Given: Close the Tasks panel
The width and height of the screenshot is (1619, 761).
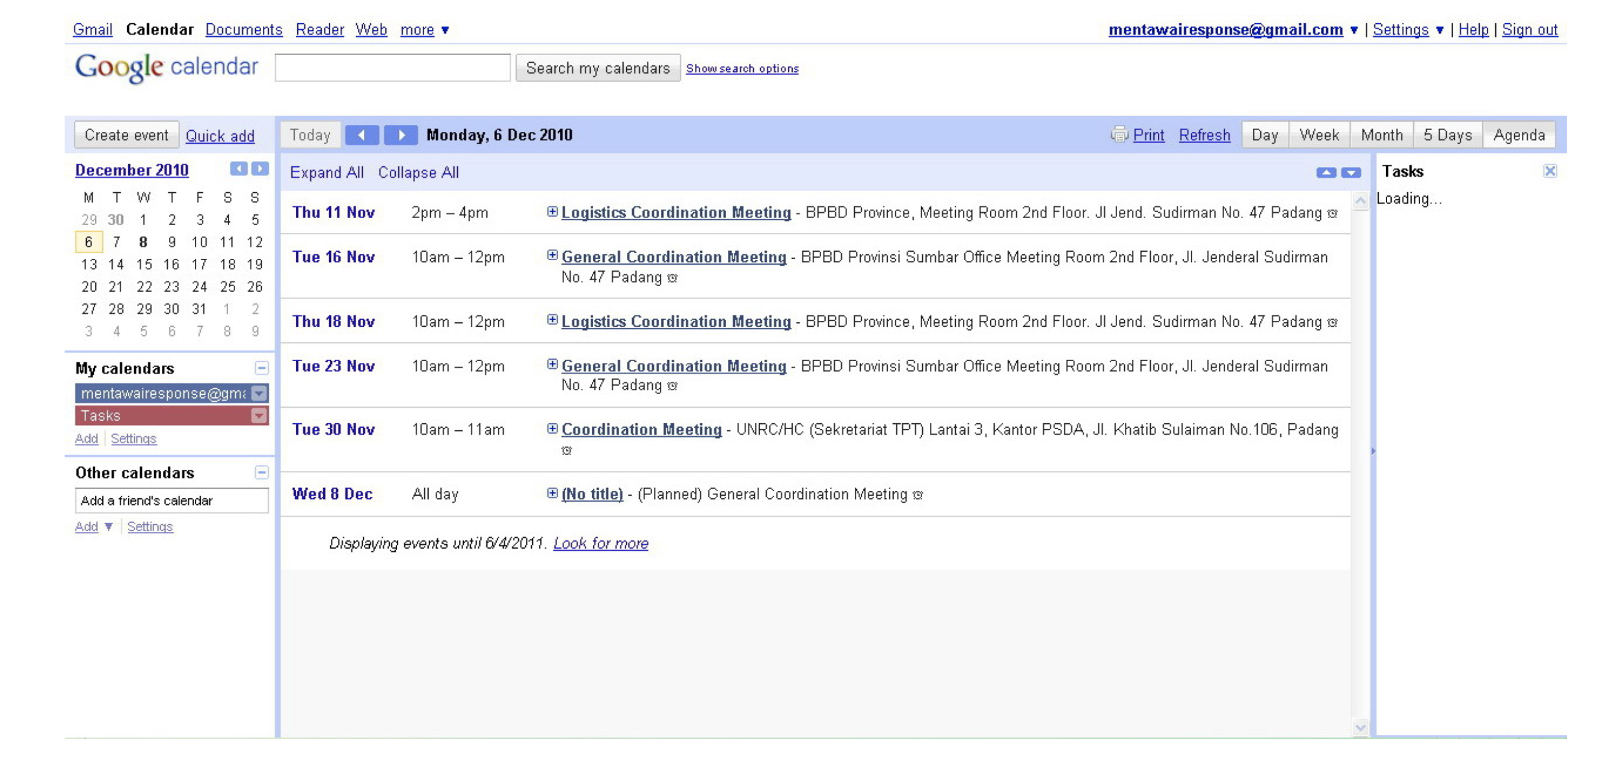Looking at the screenshot, I should point(1549,171).
